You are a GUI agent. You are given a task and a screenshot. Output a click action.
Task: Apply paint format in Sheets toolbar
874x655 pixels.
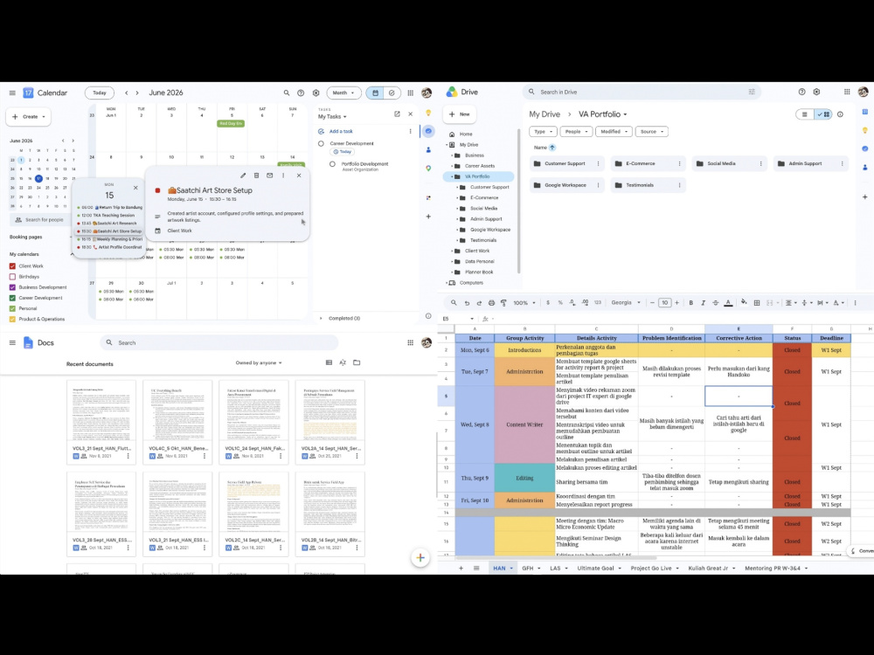point(503,303)
